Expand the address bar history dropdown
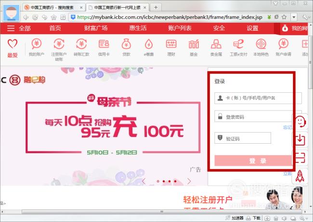The height and width of the screenshot is (222, 313). point(294,17)
